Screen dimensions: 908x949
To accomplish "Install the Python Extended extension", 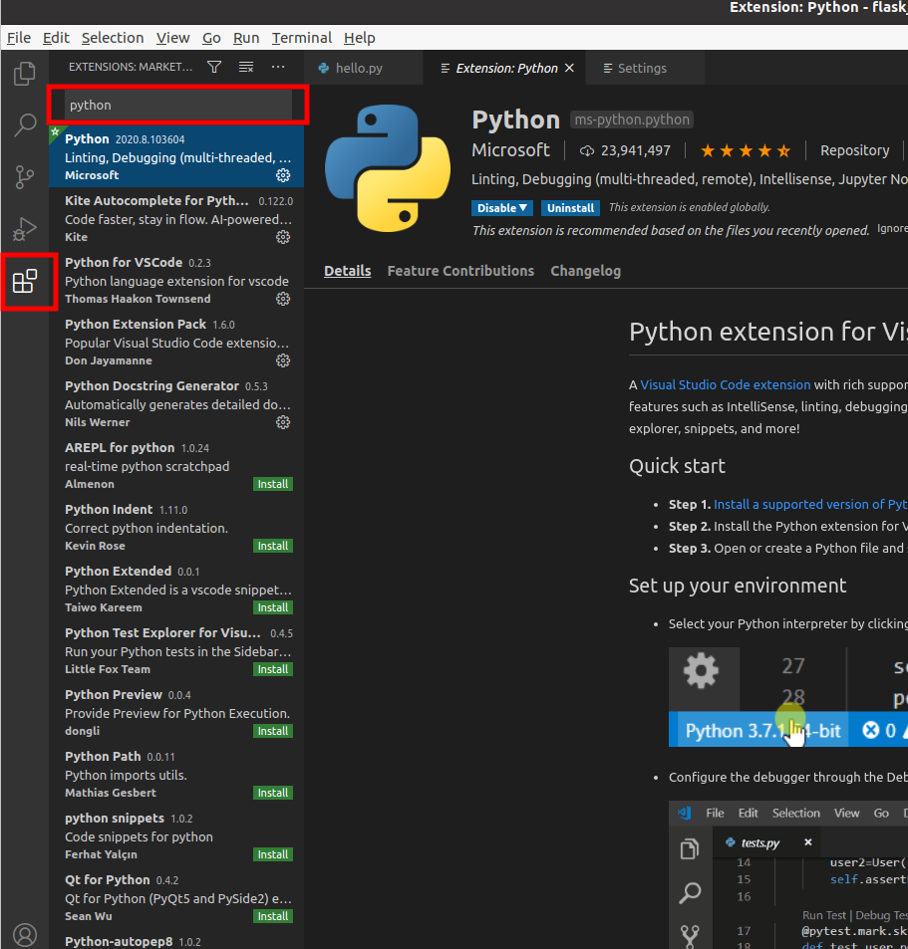I will point(272,607).
